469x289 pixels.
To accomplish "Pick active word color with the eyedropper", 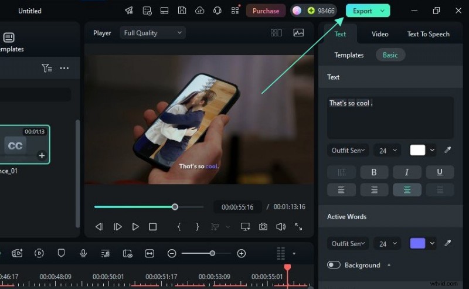I will [x=447, y=243].
